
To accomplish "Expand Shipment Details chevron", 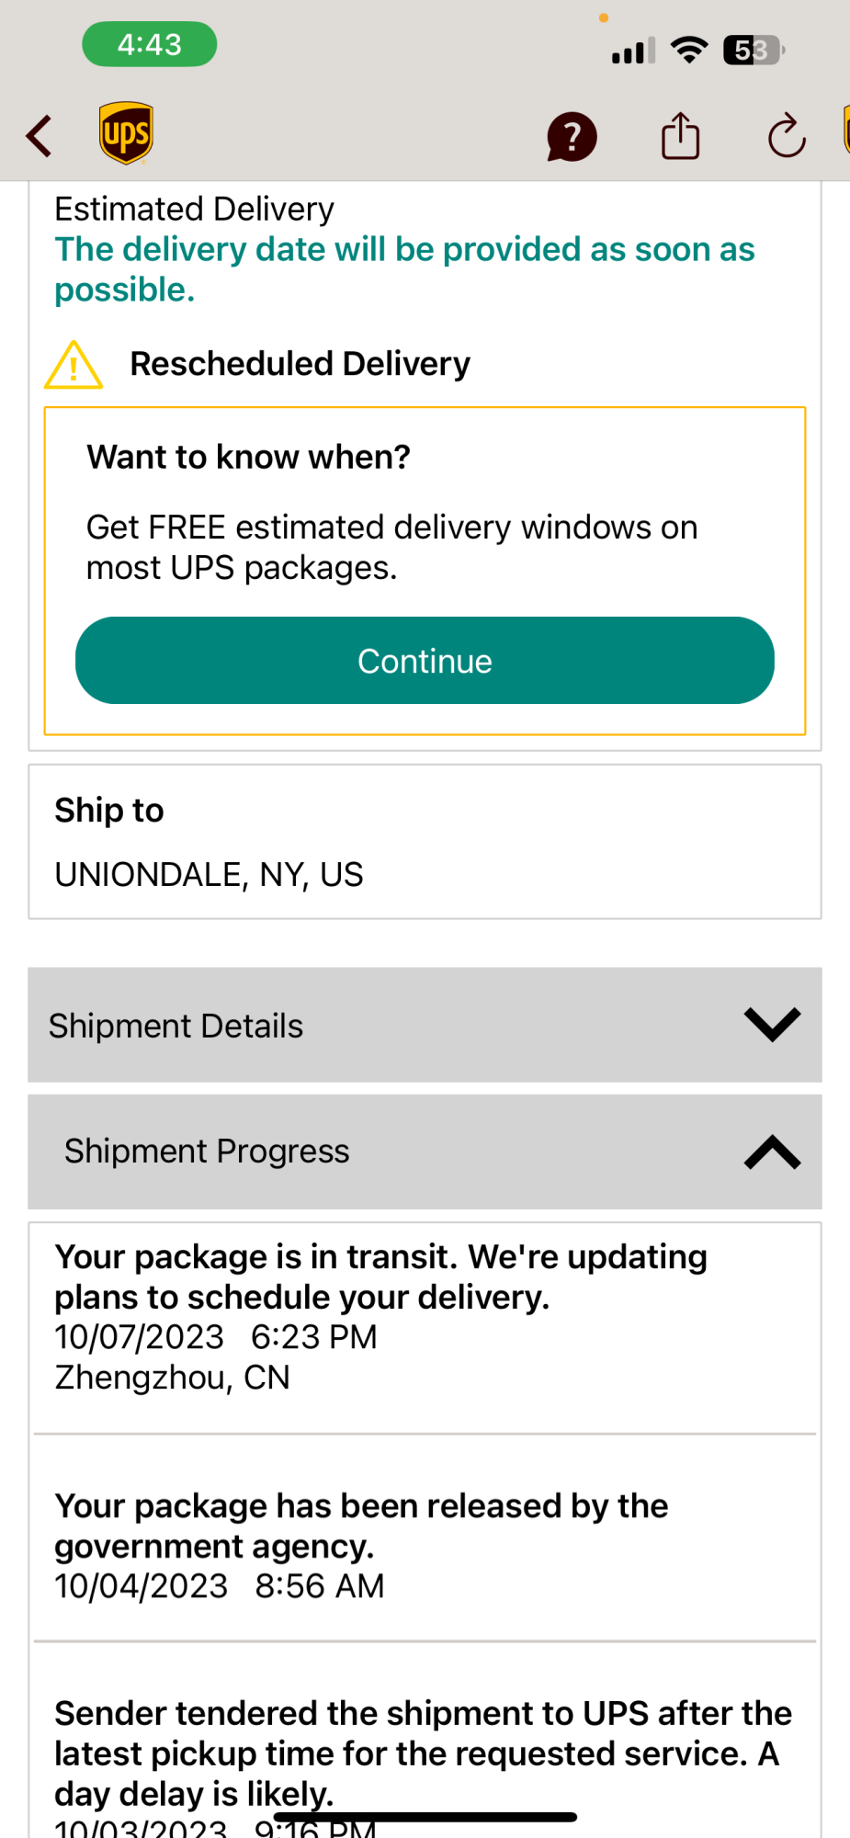I will pos(772,1025).
